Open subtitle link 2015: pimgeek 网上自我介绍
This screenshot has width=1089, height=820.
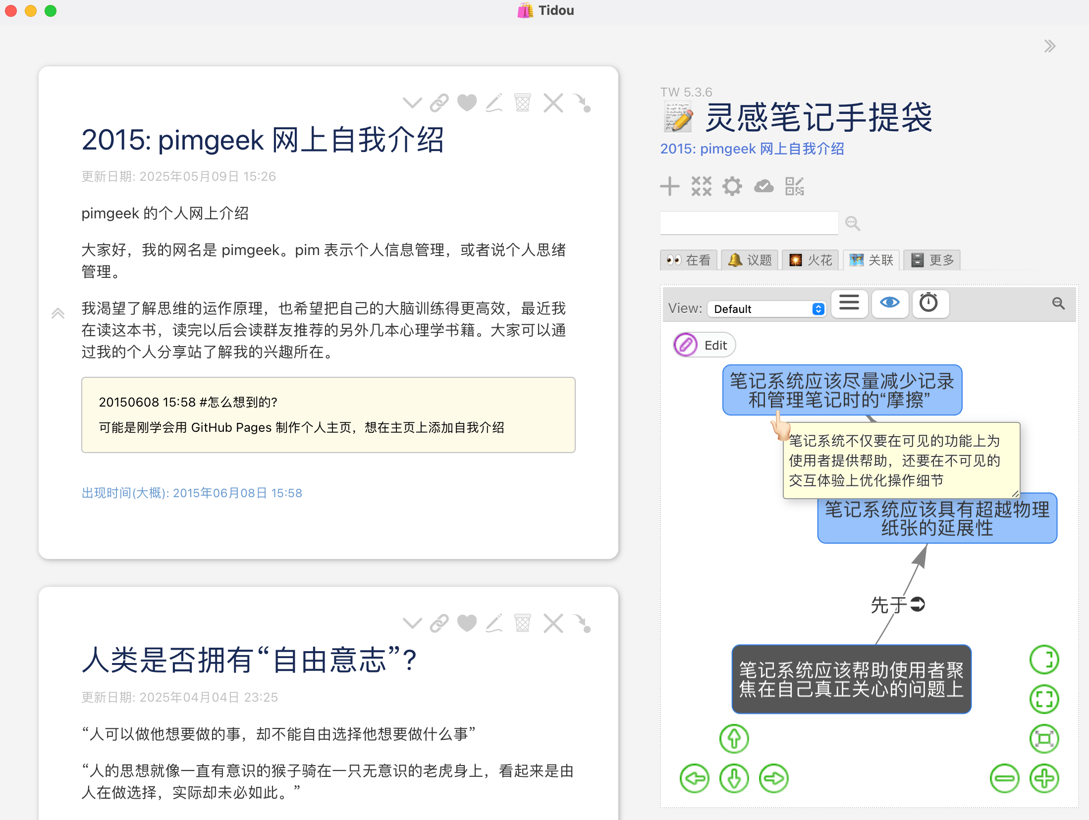click(752, 149)
